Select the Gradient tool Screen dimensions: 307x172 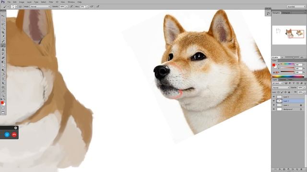tap(3, 62)
